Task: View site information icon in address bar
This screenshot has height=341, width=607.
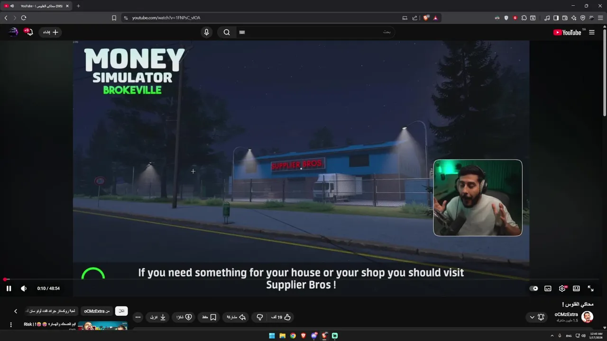Action: pos(126,18)
